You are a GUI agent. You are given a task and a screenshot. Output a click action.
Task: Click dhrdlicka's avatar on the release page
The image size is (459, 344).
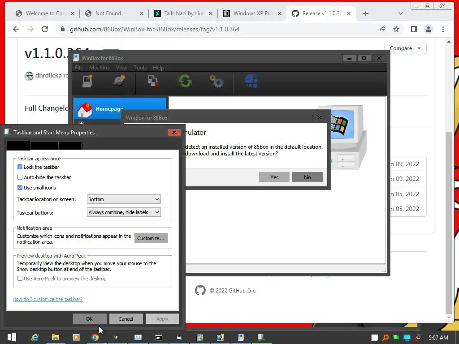(x=29, y=76)
